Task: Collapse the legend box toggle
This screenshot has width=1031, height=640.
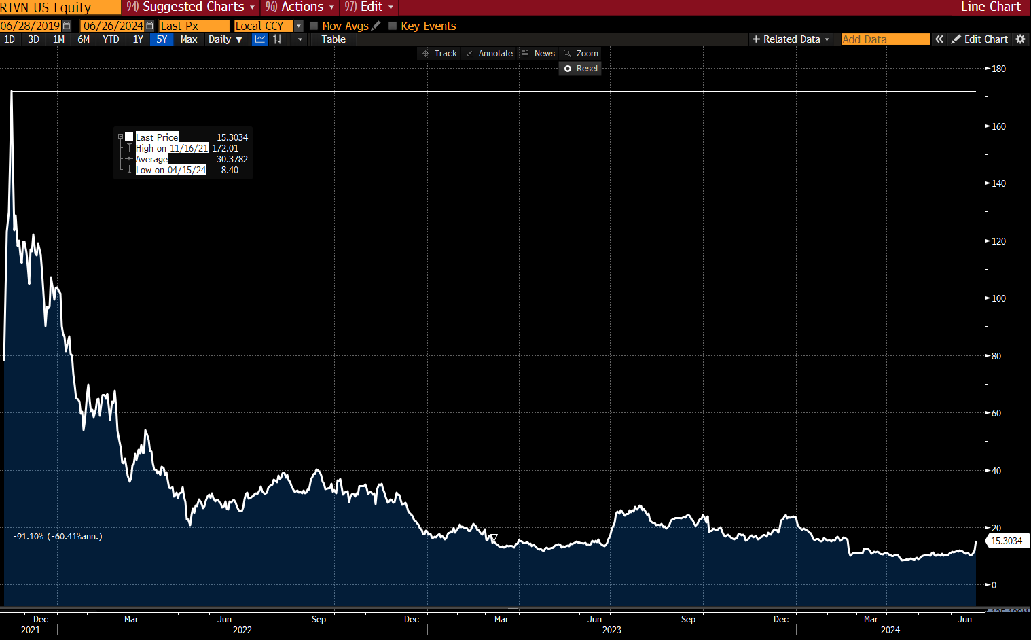Action: 120,137
